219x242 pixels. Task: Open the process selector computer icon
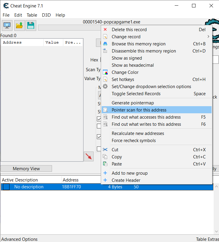click(7, 26)
